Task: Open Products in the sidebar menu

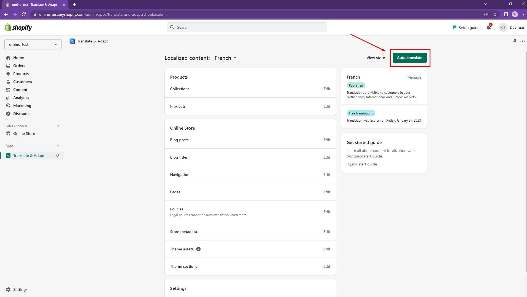Action: coord(21,74)
